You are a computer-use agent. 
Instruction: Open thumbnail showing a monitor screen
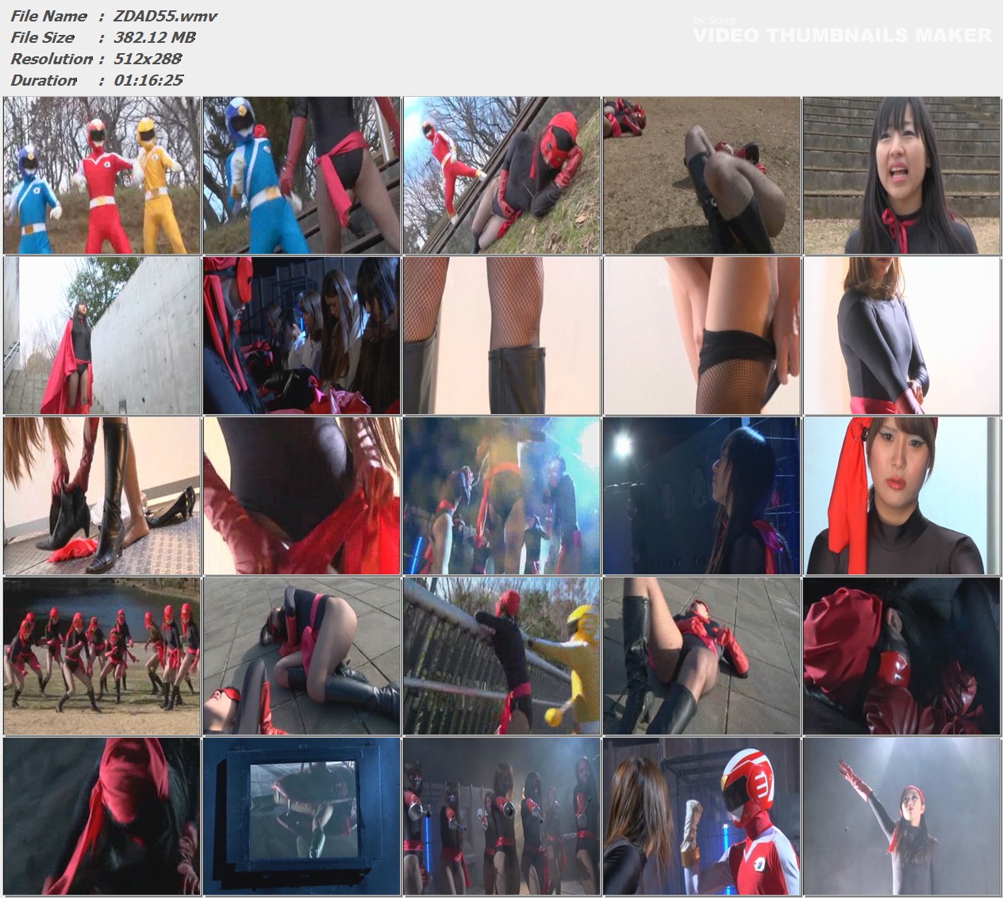302,816
